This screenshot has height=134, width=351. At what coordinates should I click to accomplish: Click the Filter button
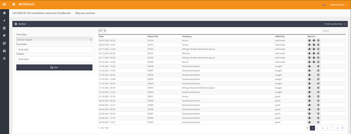[55, 67]
